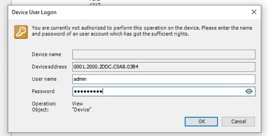Click the Password label text
Screen dimensions: 269x136
[x=43, y=91]
